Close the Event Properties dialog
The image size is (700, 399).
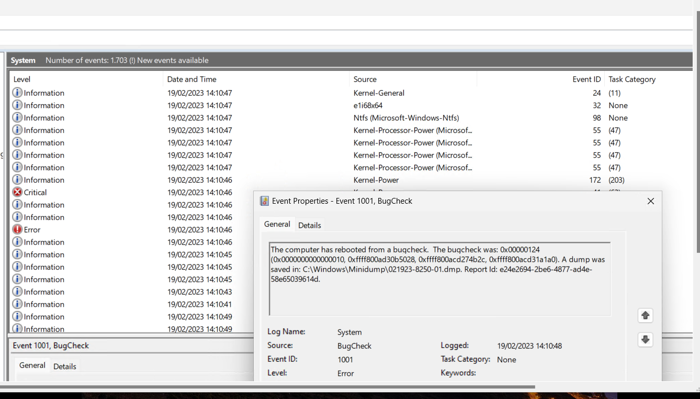(x=650, y=201)
